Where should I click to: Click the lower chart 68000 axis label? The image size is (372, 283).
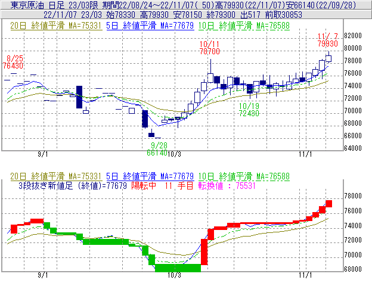[x=353, y=269]
